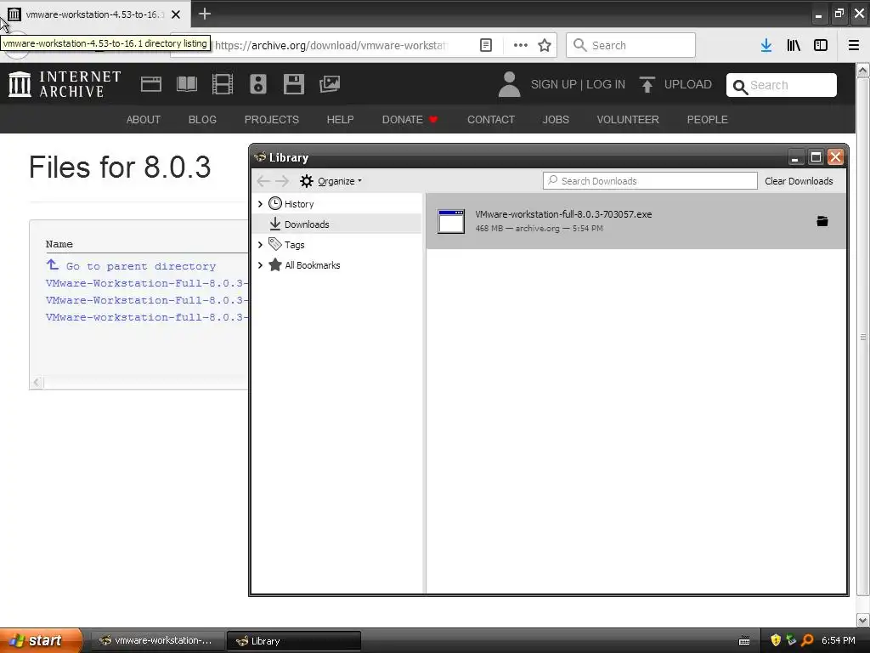Open the PROJECTS menu item
The image size is (870, 653).
tap(271, 119)
